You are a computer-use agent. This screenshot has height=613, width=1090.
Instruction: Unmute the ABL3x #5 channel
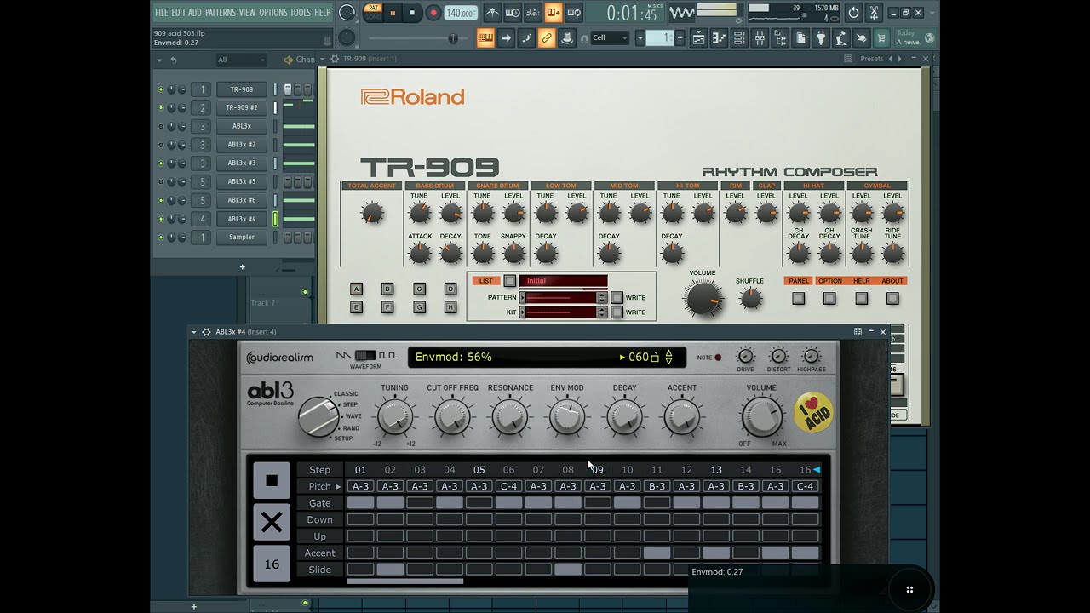[160, 181]
